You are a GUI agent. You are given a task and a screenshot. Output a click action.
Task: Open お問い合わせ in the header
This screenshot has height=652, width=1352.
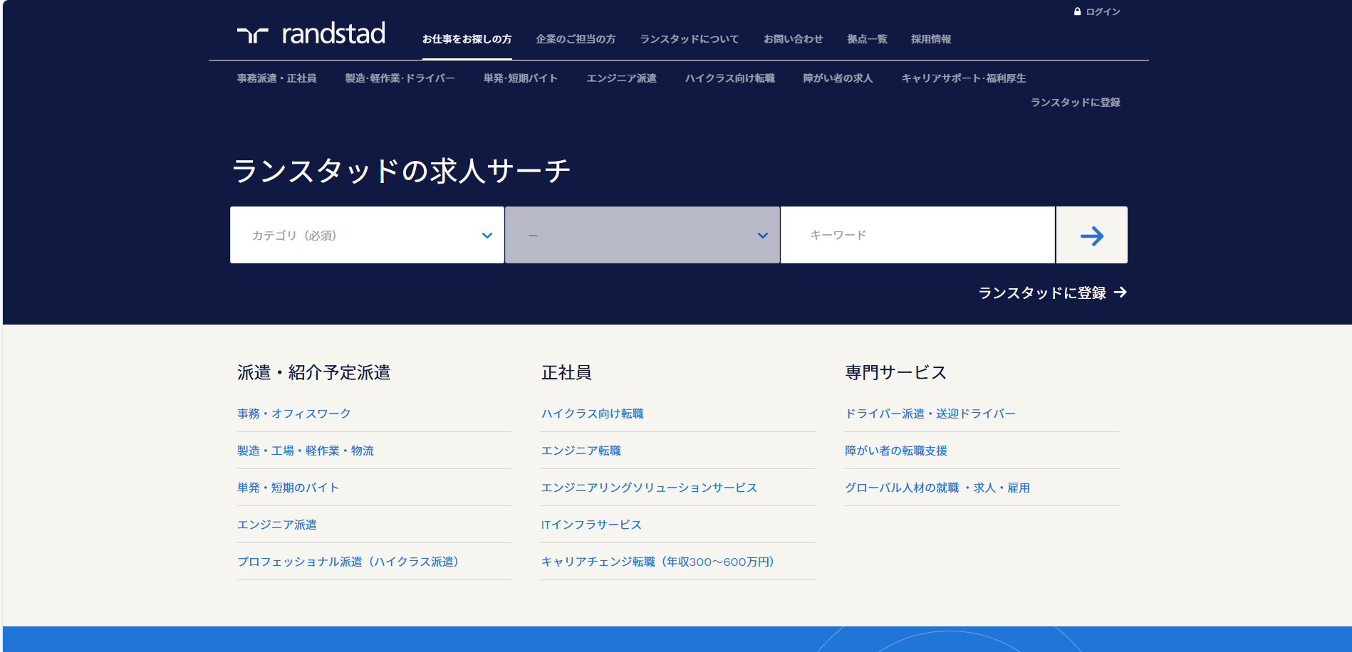point(793,39)
